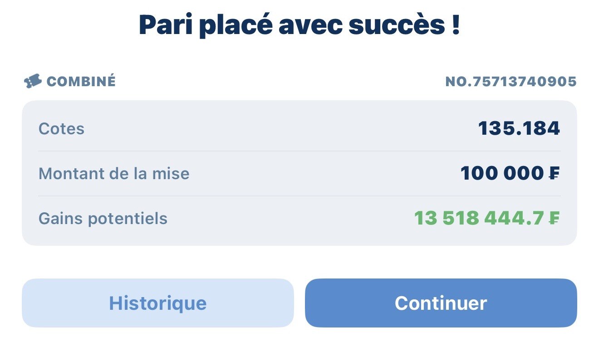
Task: Click the divider above Gains potentiels row
Action: pos(299,196)
